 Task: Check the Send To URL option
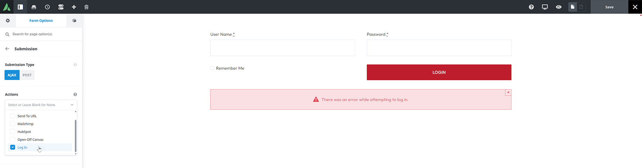pyautogui.click(x=13, y=116)
